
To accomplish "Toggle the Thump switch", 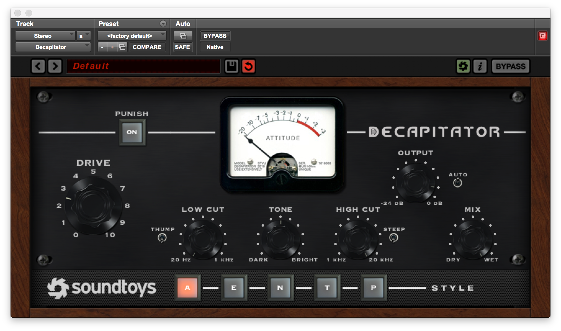I will pos(162,238).
